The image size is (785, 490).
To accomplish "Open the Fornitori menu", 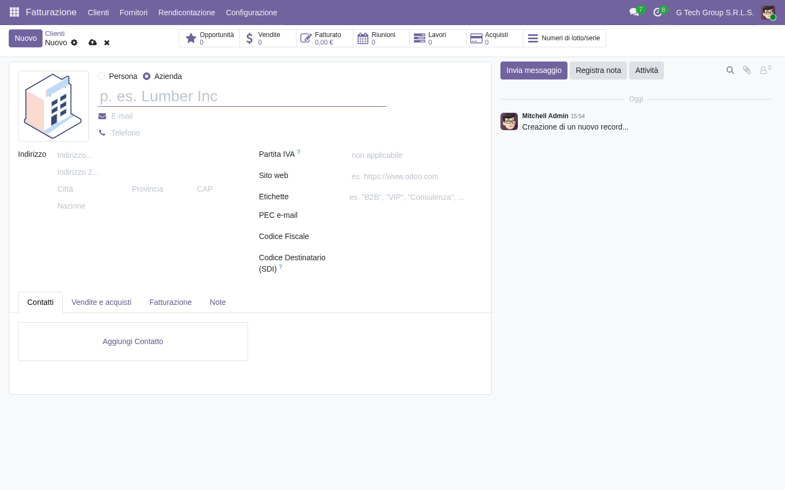I will coord(134,13).
